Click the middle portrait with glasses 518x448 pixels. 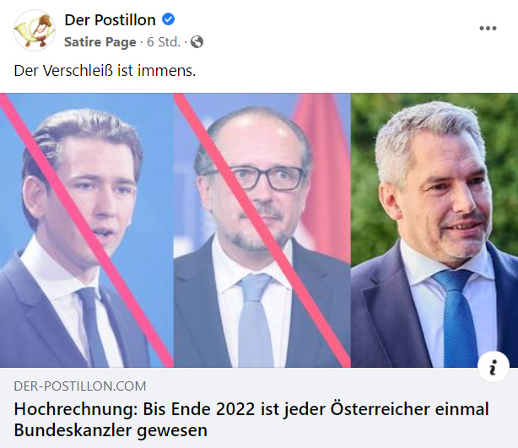[262, 230]
